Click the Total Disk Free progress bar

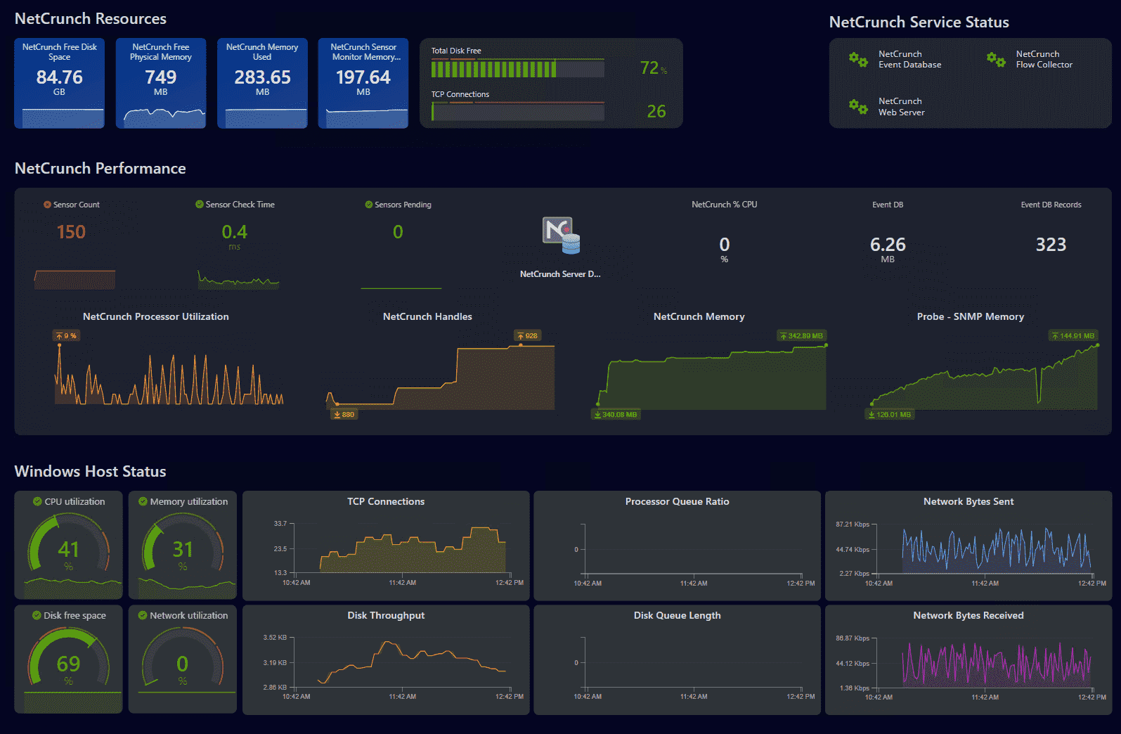[517, 68]
